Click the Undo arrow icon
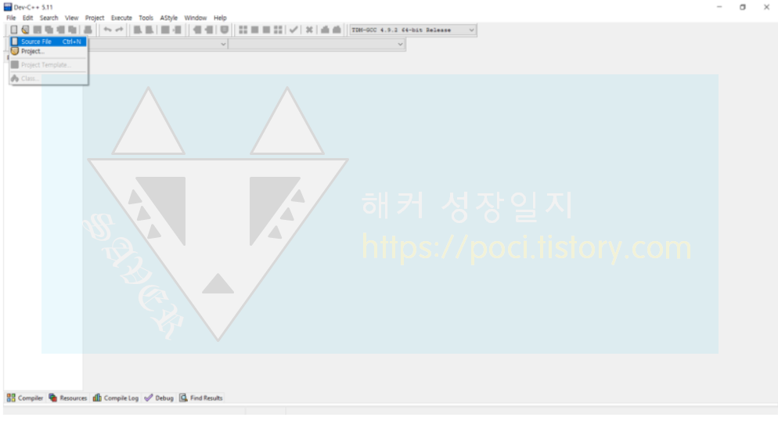Viewport: 778px width, 421px height. [x=107, y=30]
